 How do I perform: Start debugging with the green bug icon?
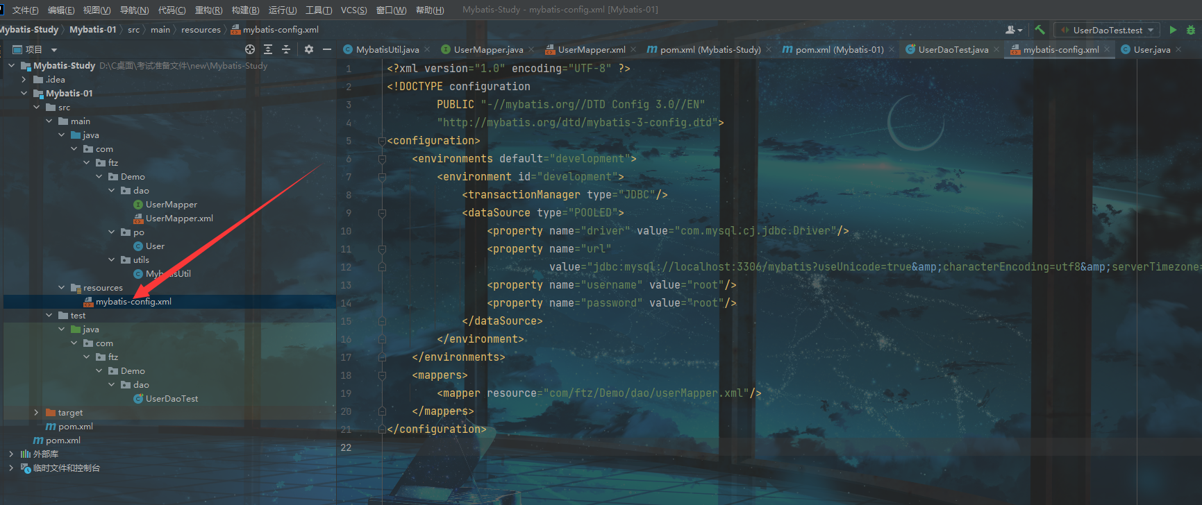click(1191, 30)
